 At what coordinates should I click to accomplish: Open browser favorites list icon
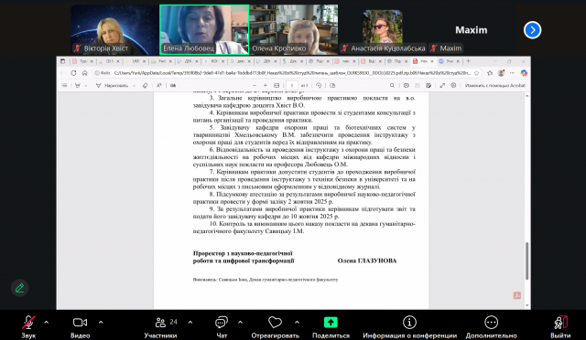click(x=490, y=73)
